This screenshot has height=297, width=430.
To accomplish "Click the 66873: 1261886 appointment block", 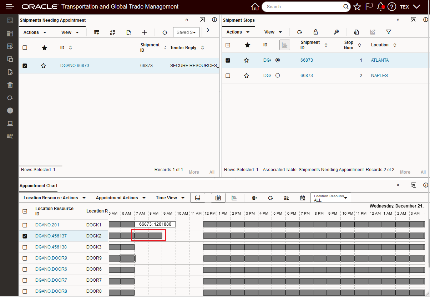I will point(155,224).
